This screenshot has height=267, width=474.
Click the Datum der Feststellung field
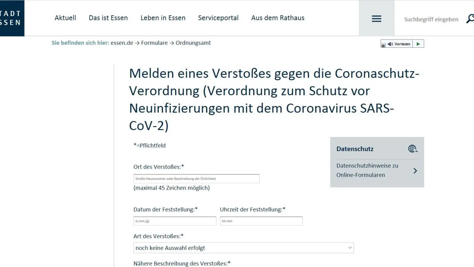pos(175,221)
